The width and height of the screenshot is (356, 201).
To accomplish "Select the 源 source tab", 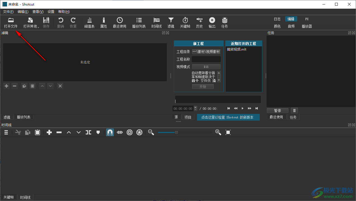I will click(176, 117).
